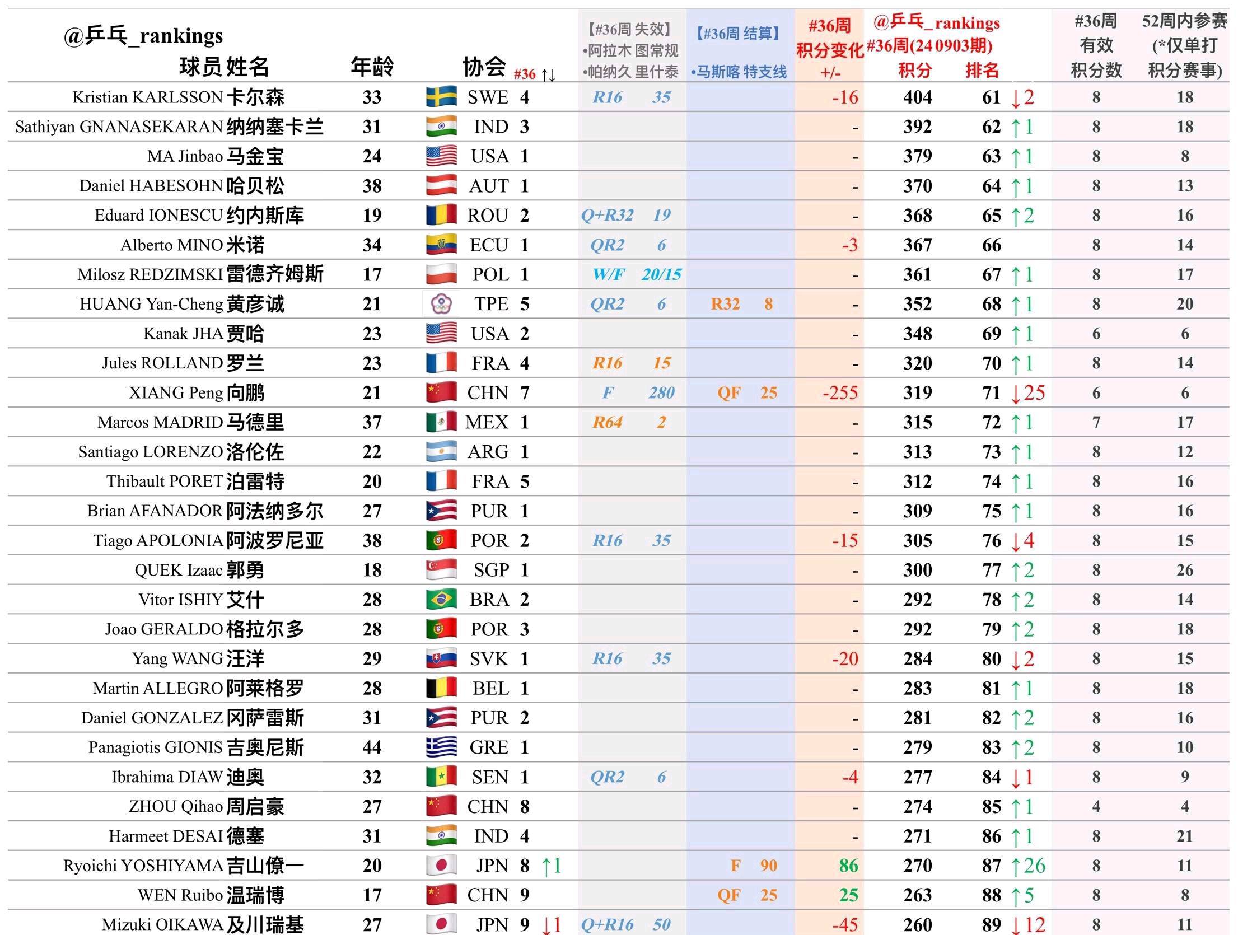Click the Japan flag in Mizuki OIKAWA's row

coord(441,924)
